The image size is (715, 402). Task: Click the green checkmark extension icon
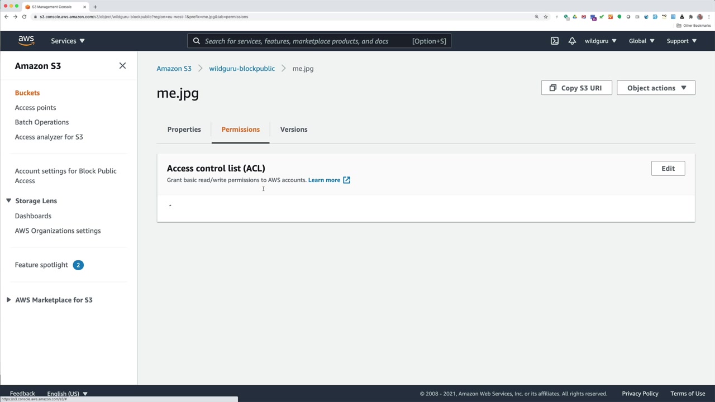[x=602, y=17]
